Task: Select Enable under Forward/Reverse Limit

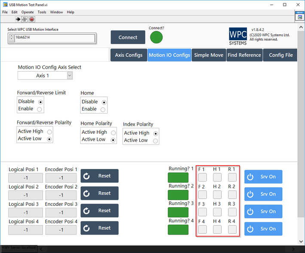Action: coord(40,109)
